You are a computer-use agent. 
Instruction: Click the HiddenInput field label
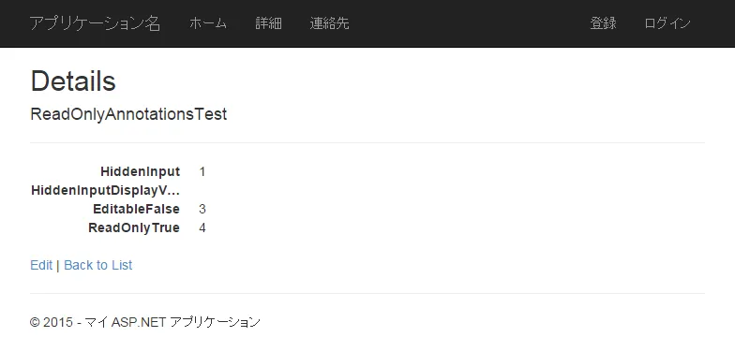[141, 171]
